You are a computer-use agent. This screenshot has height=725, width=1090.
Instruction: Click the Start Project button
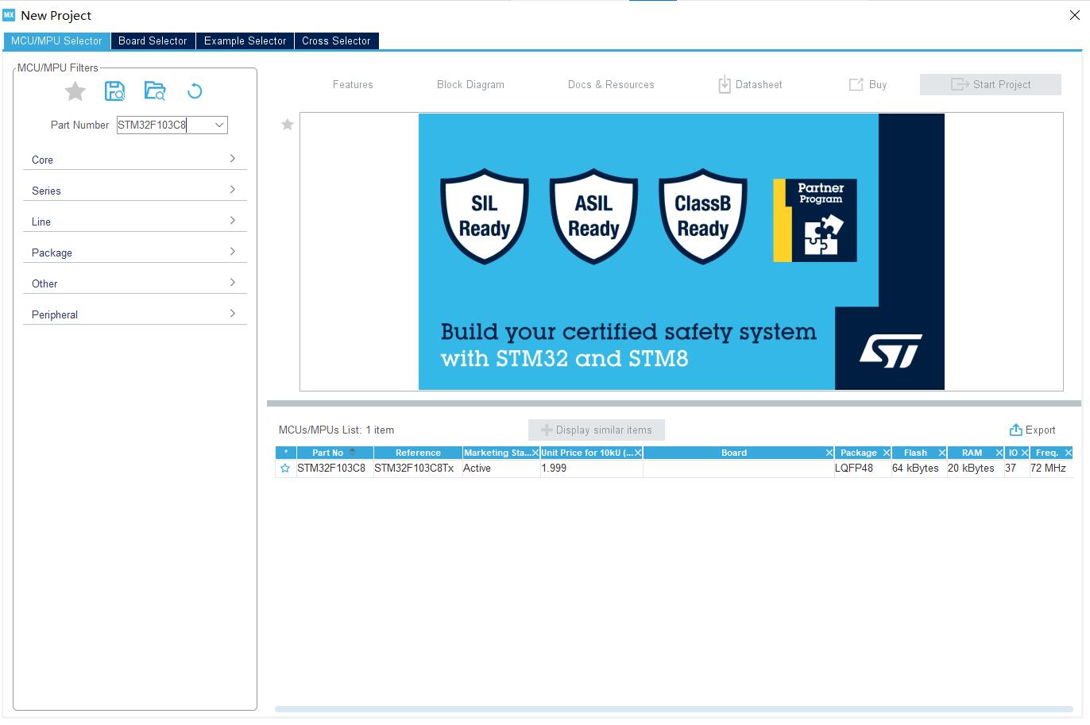(x=991, y=84)
